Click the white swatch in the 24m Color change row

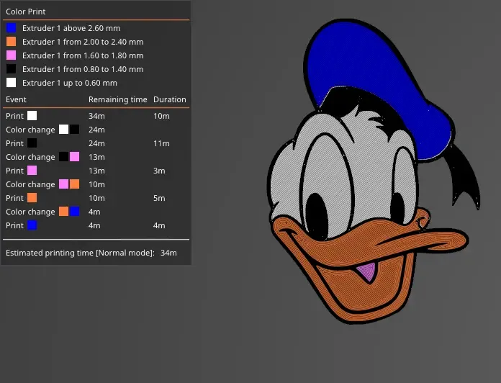[x=63, y=130]
